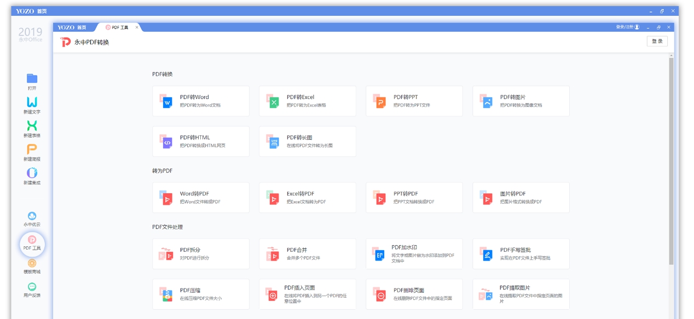Click the 对PDF进行拆分 description text

coord(194,258)
